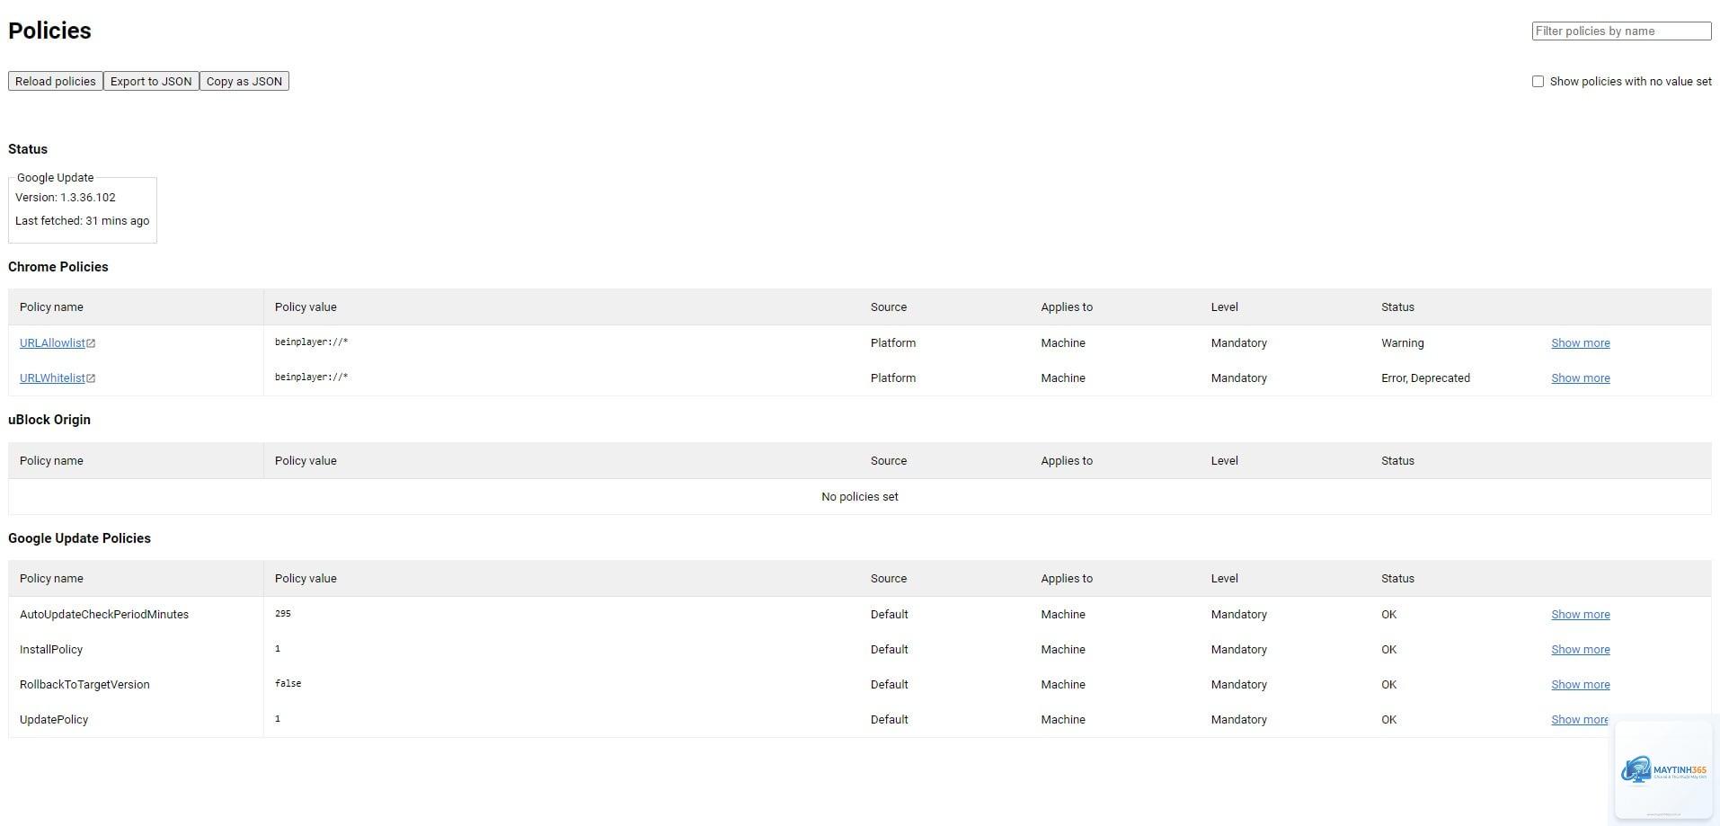
Task: Select the RollbackToTargetVersion policy name
Action: (x=84, y=685)
